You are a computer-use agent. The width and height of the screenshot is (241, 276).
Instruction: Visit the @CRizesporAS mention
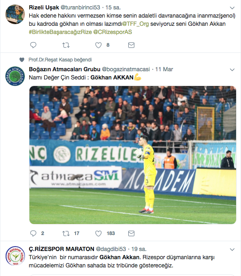112,32
